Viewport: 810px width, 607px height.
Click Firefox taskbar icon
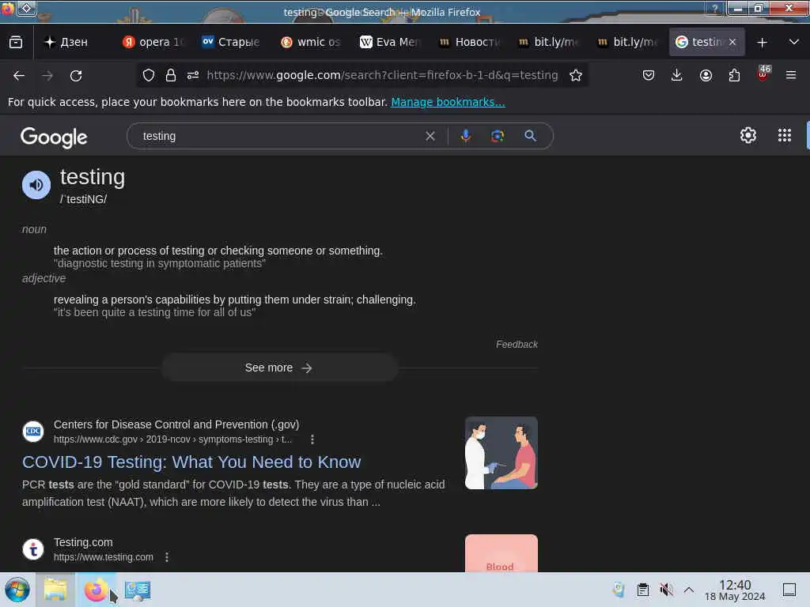(95, 590)
